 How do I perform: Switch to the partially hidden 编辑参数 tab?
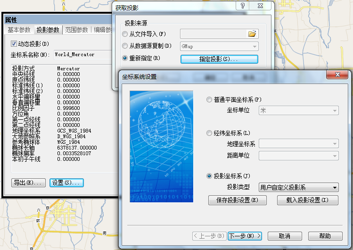click(x=103, y=30)
